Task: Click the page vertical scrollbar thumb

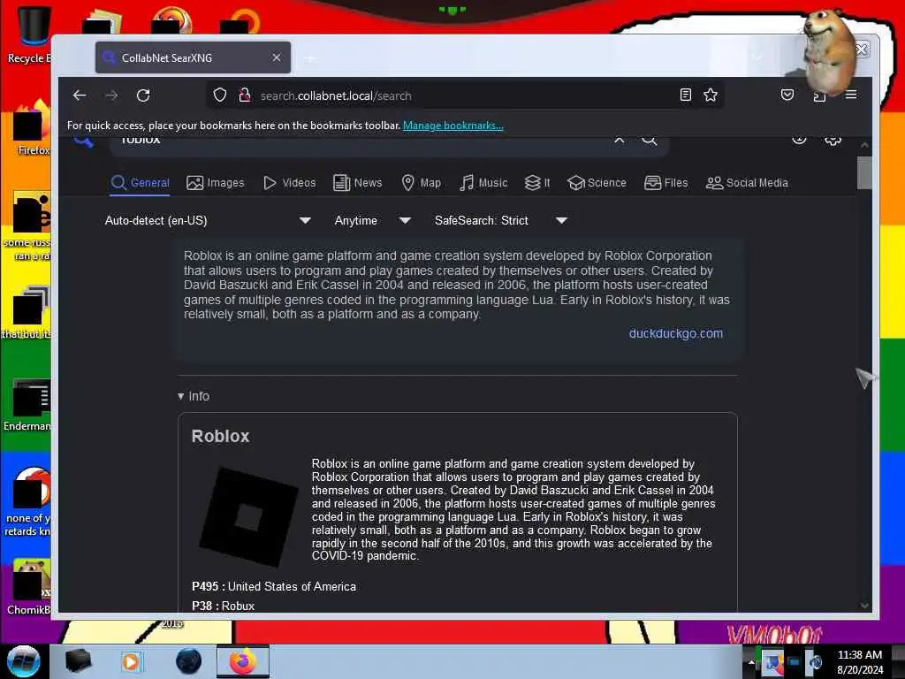Action: (x=864, y=172)
